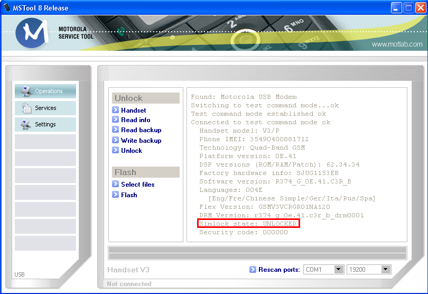Click the upper progress bar
The height and width of the screenshot is (294, 428).
click(x=257, y=250)
